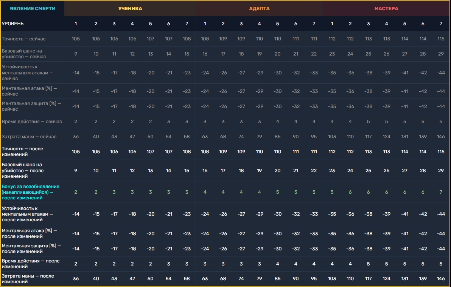Viewport: 451px width, 287px height.
Task: Click 20 in 'Базовый шанс на убийство — сейчас' row
Action: coord(277,54)
